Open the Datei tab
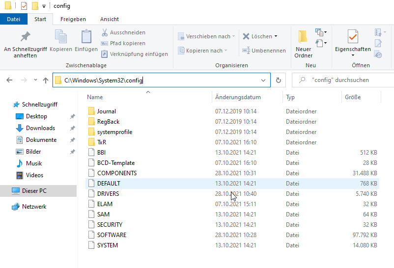The width and height of the screenshot is (394, 268). (x=14, y=19)
